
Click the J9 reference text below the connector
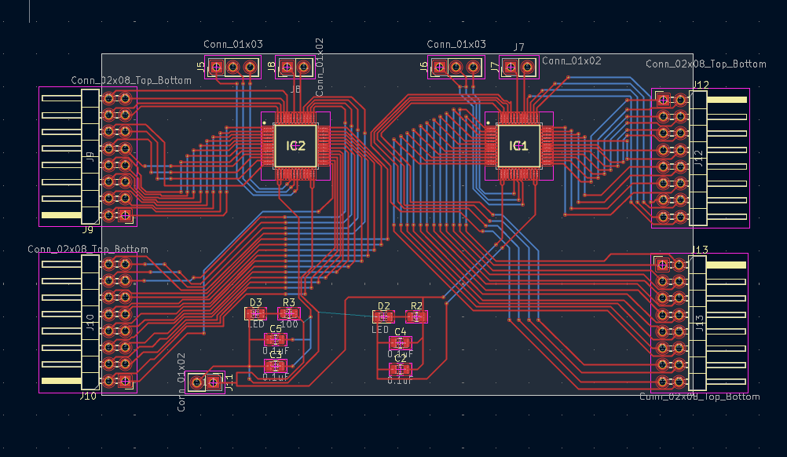88,230
